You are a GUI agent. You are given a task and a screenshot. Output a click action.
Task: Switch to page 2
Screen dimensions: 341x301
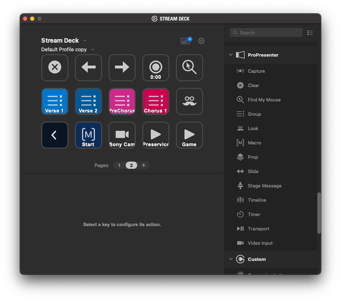(x=131, y=165)
